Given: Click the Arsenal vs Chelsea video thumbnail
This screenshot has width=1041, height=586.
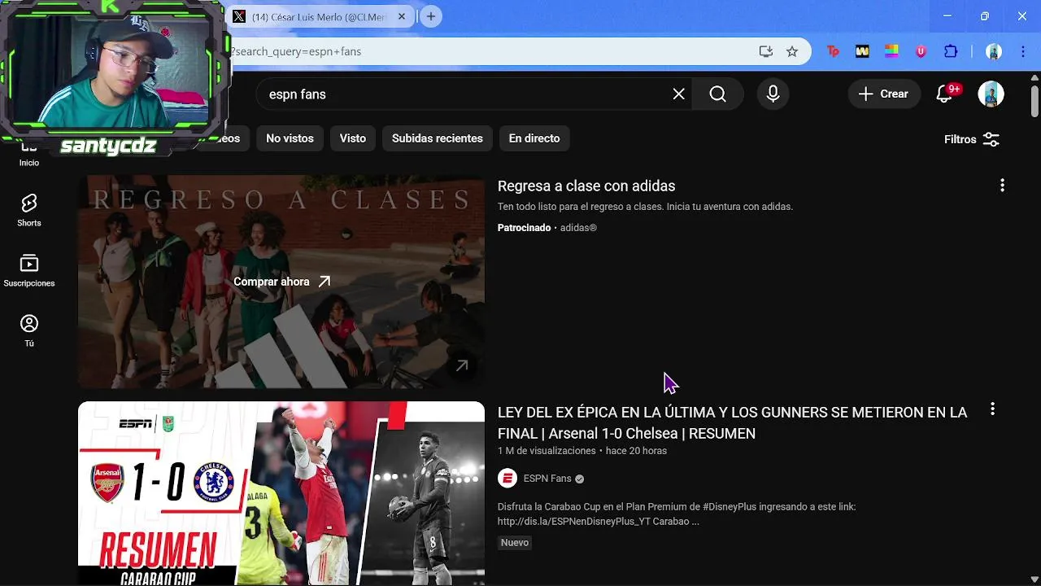Looking at the screenshot, I should pyautogui.click(x=281, y=493).
